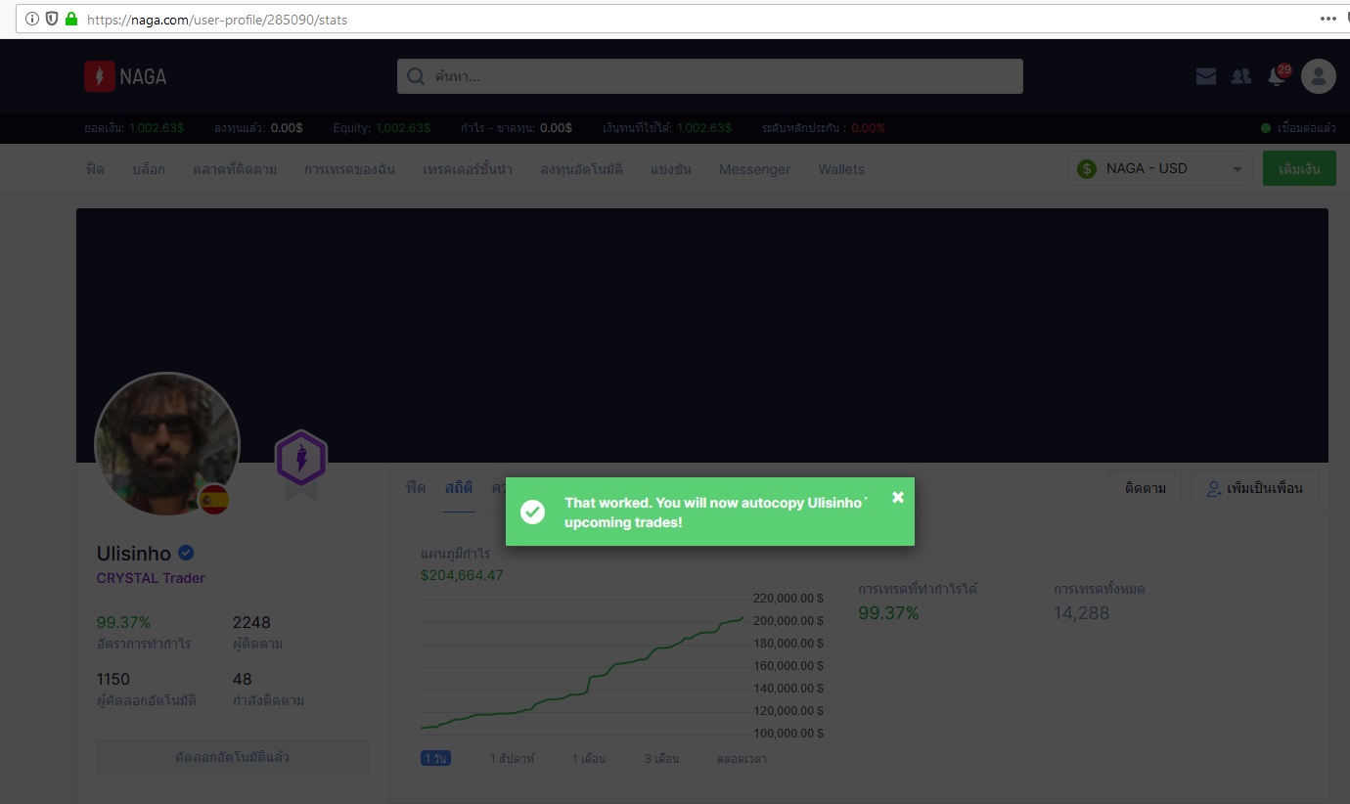Click the 2248 followers count
Viewport: 1350px width, 804px height.
[x=251, y=622]
